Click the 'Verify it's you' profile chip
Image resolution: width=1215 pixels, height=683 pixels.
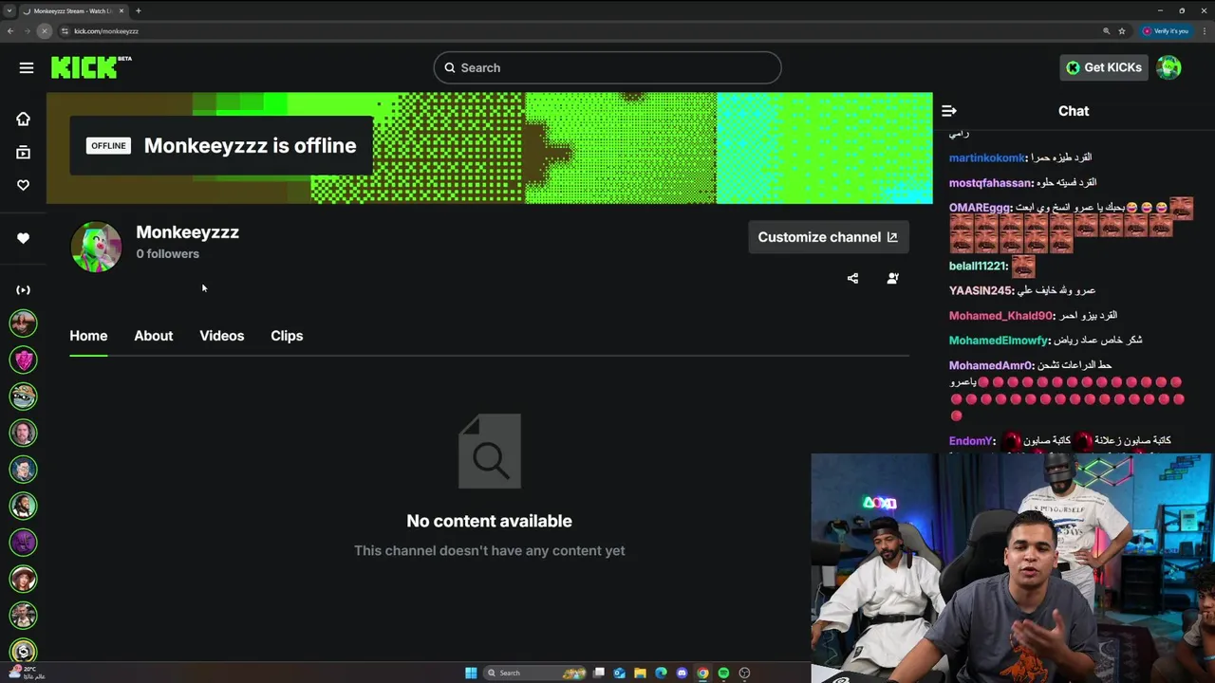(x=1166, y=30)
